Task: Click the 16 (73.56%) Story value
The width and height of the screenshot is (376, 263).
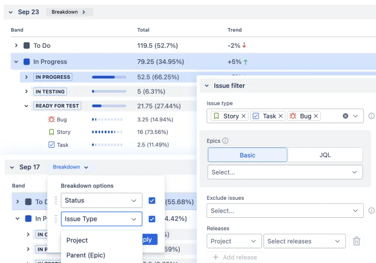Action: [152, 132]
